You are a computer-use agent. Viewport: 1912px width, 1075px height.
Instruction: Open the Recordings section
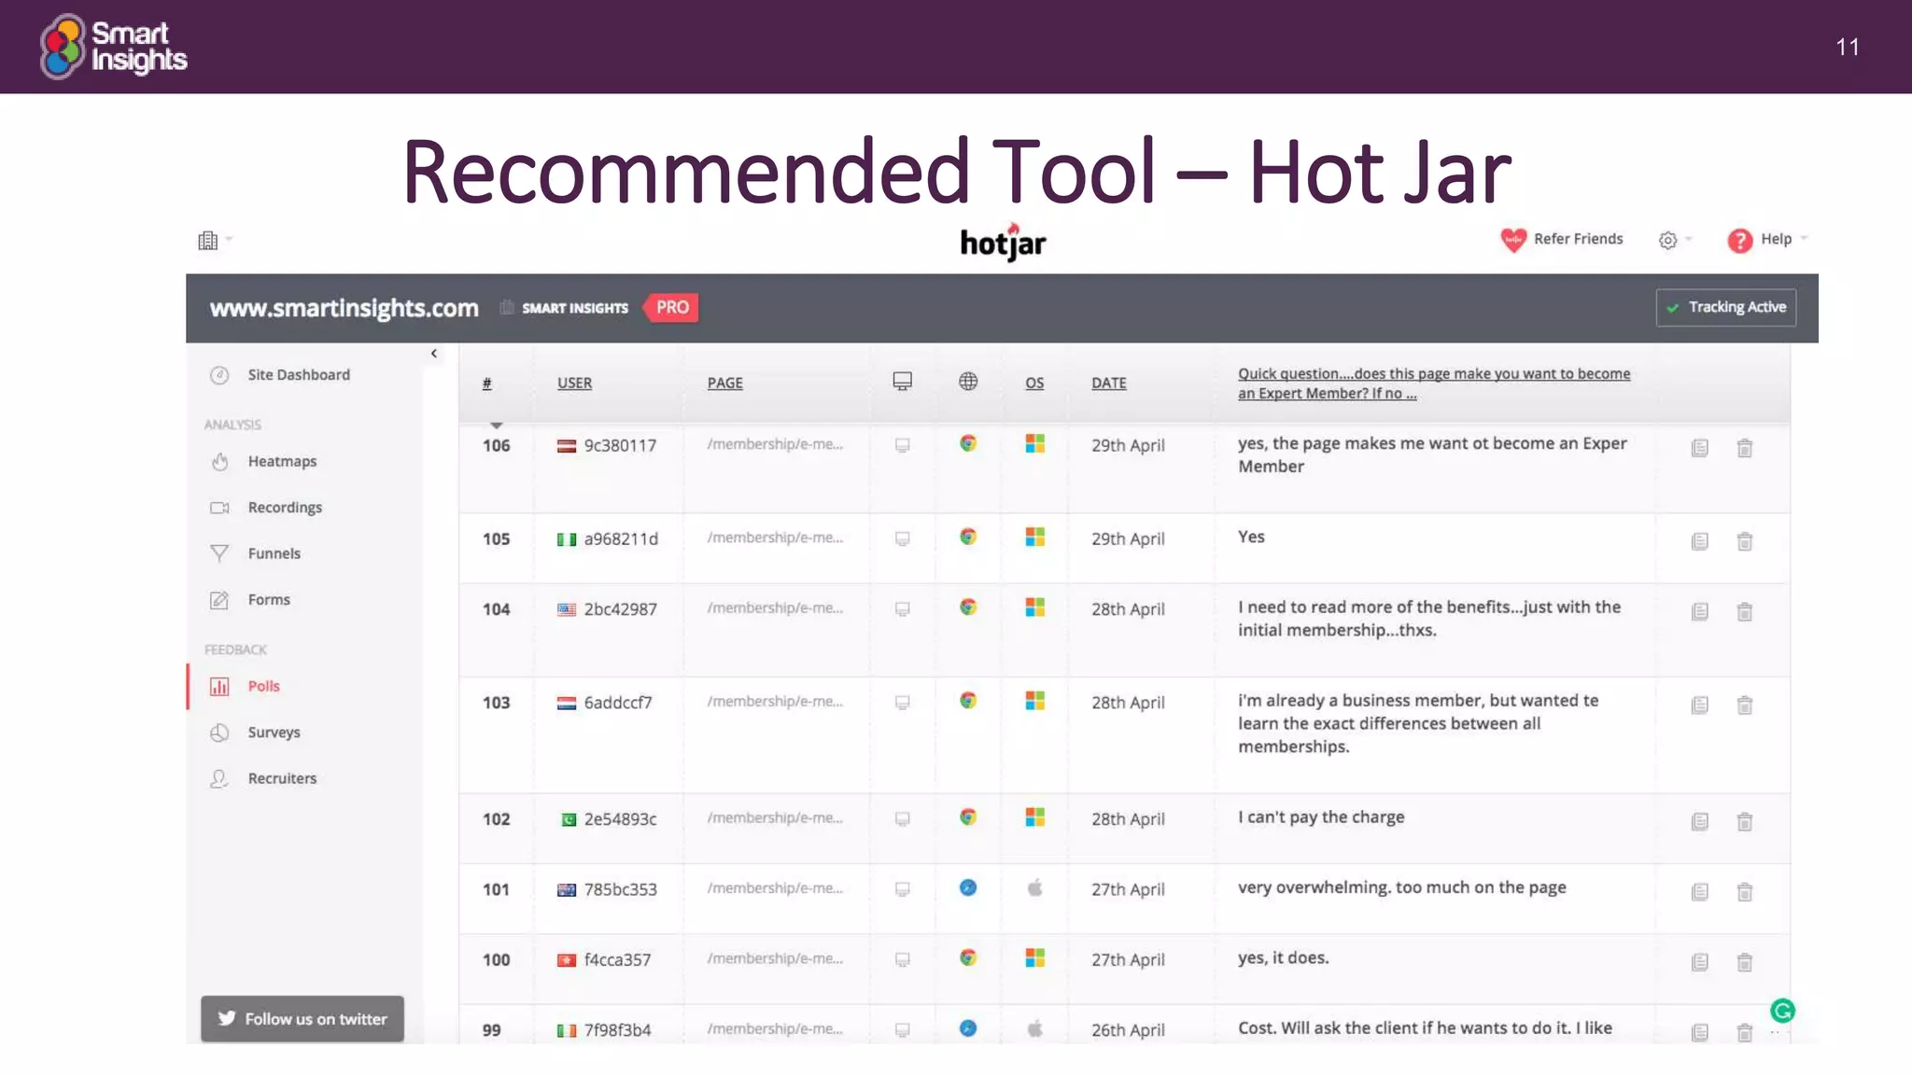click(x=266, y=508)
